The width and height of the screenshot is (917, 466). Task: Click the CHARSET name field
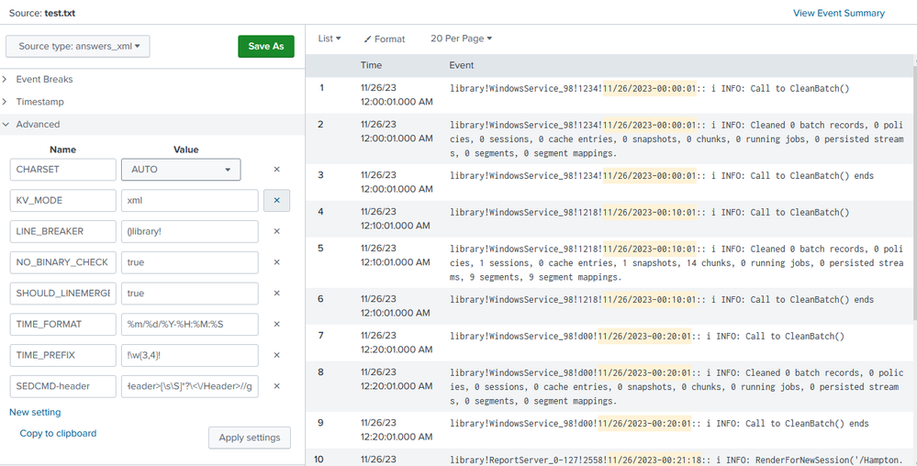tap(63, 170)
